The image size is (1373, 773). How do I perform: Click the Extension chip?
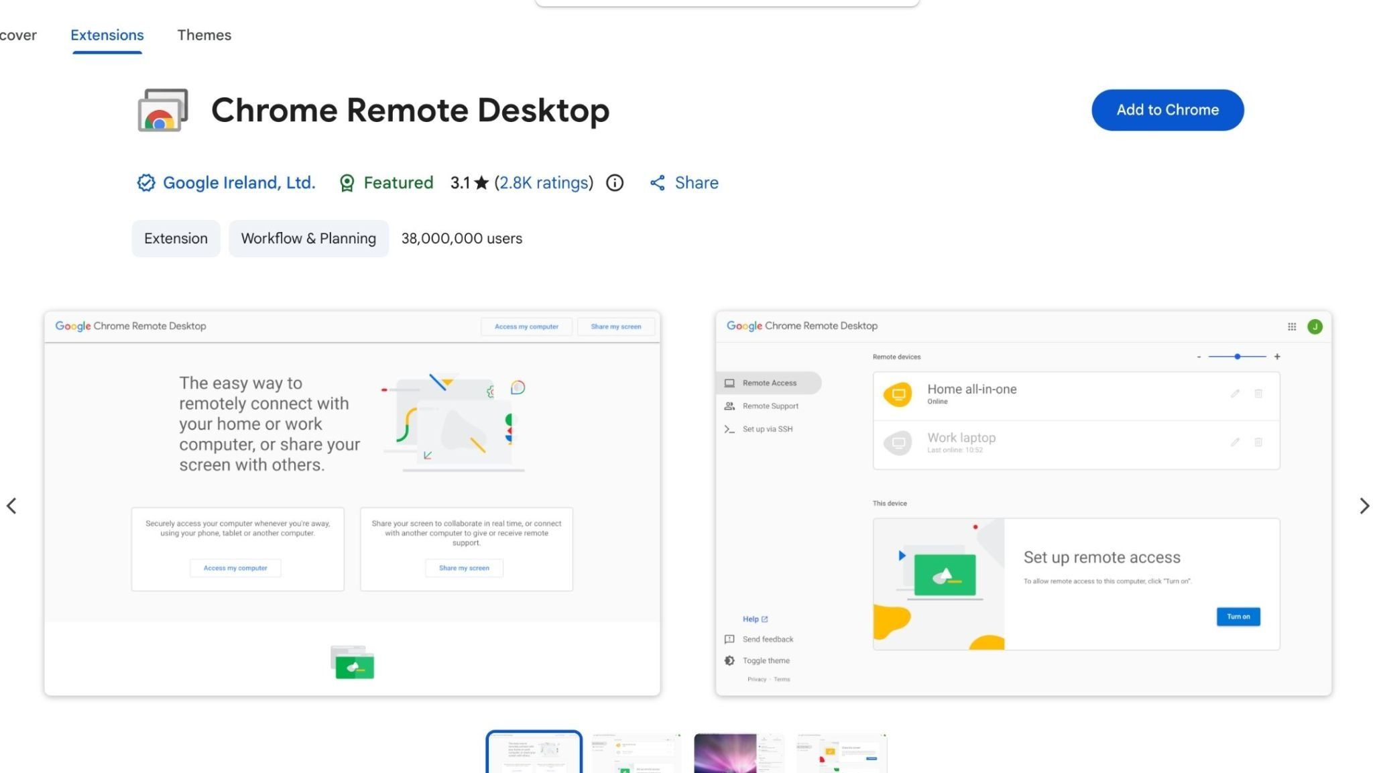click(176, 239)
